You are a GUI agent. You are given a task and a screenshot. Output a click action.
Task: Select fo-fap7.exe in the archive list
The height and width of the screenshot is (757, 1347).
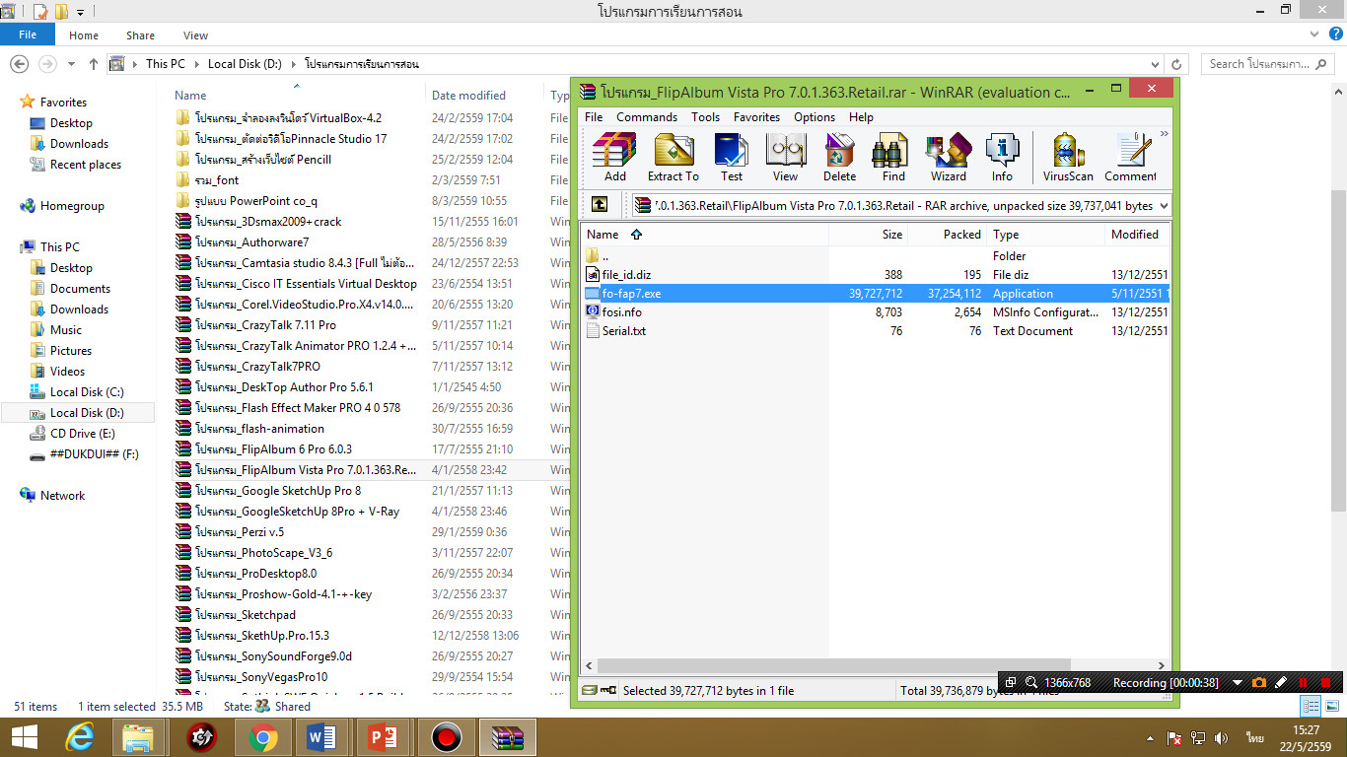tap(631, 294)
